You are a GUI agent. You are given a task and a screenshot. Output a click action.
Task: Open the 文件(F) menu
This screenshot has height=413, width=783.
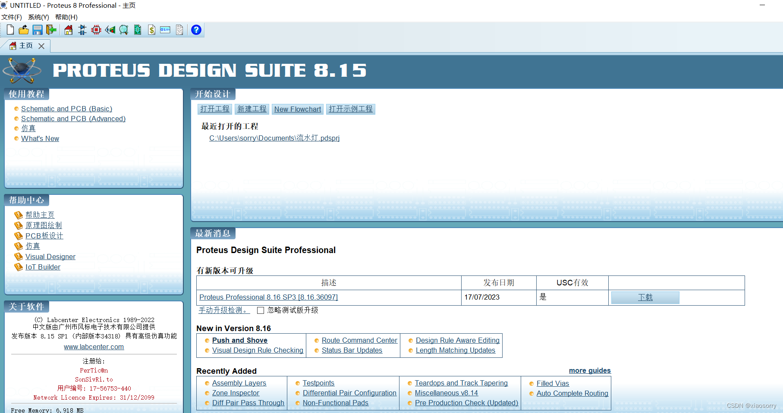[x=12, y=17]
